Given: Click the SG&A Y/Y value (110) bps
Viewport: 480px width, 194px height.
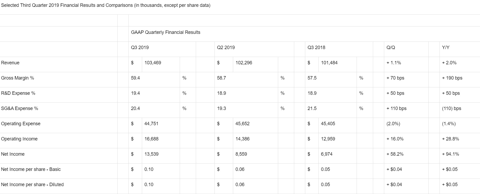Looking at the screenshot, I should click(x=452, y=108).
